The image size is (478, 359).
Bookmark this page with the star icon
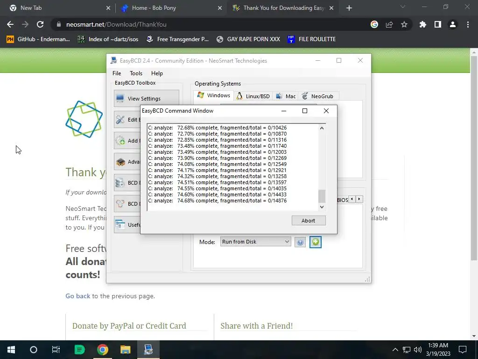click(x=404, y=24)
